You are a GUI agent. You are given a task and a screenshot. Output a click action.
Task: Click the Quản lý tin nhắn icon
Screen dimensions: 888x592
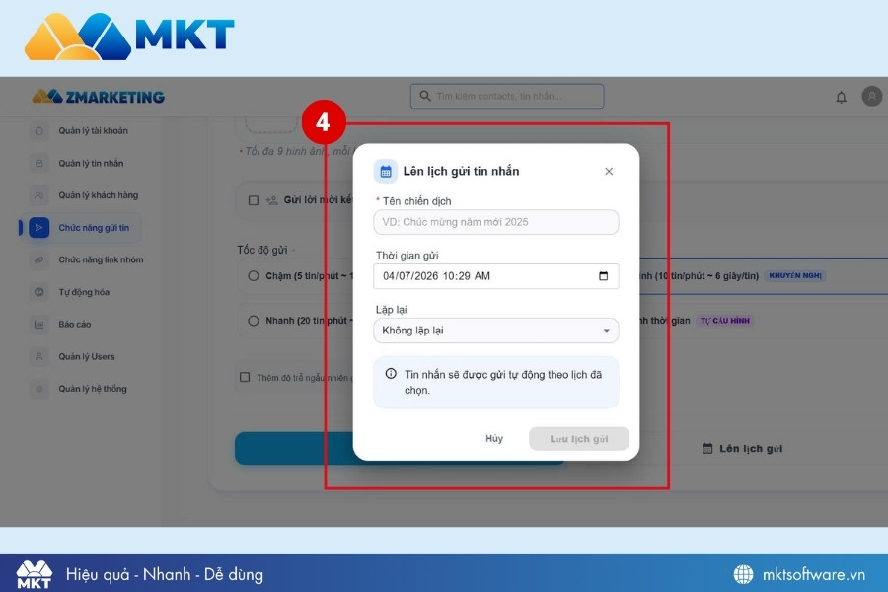[39, 163]
